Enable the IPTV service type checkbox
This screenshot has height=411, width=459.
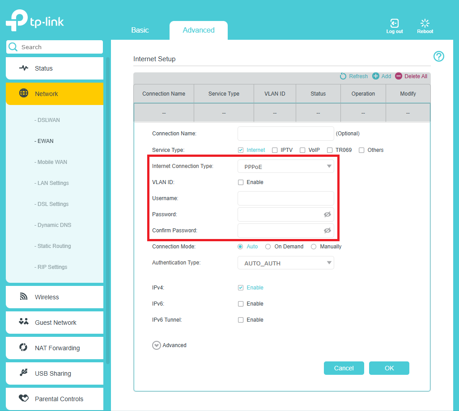275,150
